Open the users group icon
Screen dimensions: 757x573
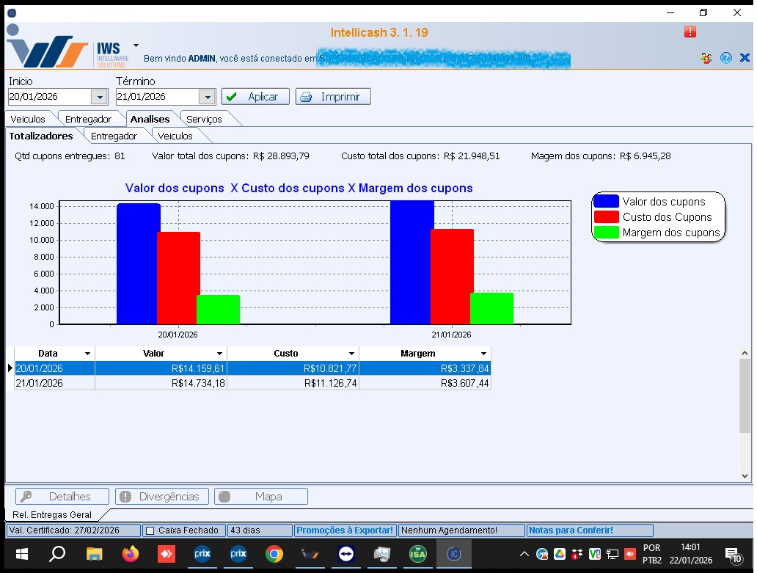point(706,58)
